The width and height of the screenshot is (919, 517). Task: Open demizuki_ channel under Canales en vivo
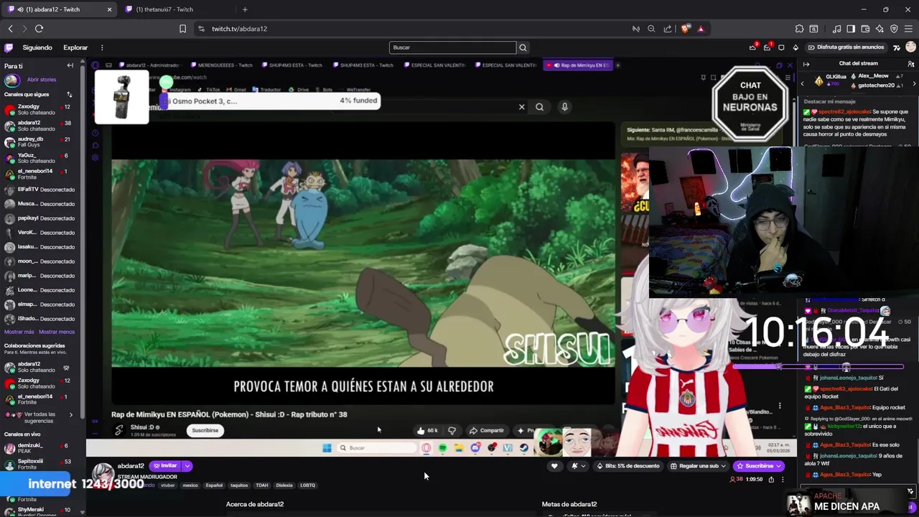tap(41, 448)
